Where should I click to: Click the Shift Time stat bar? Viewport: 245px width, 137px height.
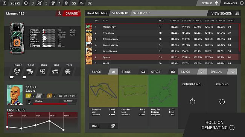[x=49, y=46]
